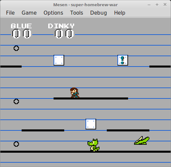This screenshot has width=171, height=167.
Task: Open the Tools menu
Action: point(77,13)
